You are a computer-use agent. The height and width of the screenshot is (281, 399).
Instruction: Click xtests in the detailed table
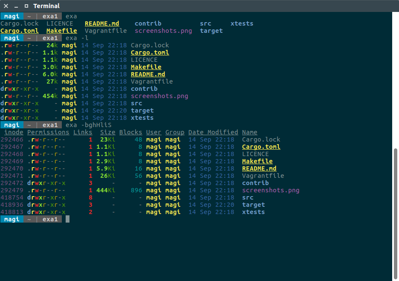tap(253, 212)
